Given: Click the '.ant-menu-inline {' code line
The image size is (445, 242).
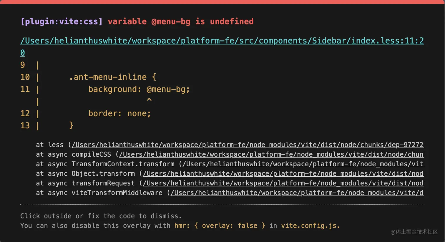Looking at the screenshot, I should (x=112, y=77).
